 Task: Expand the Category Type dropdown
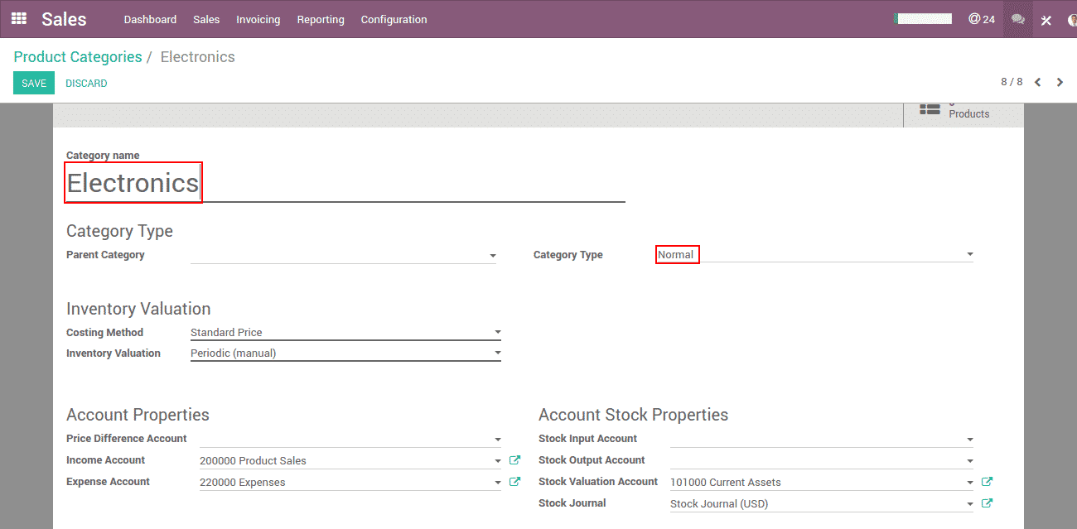(969, 255)
